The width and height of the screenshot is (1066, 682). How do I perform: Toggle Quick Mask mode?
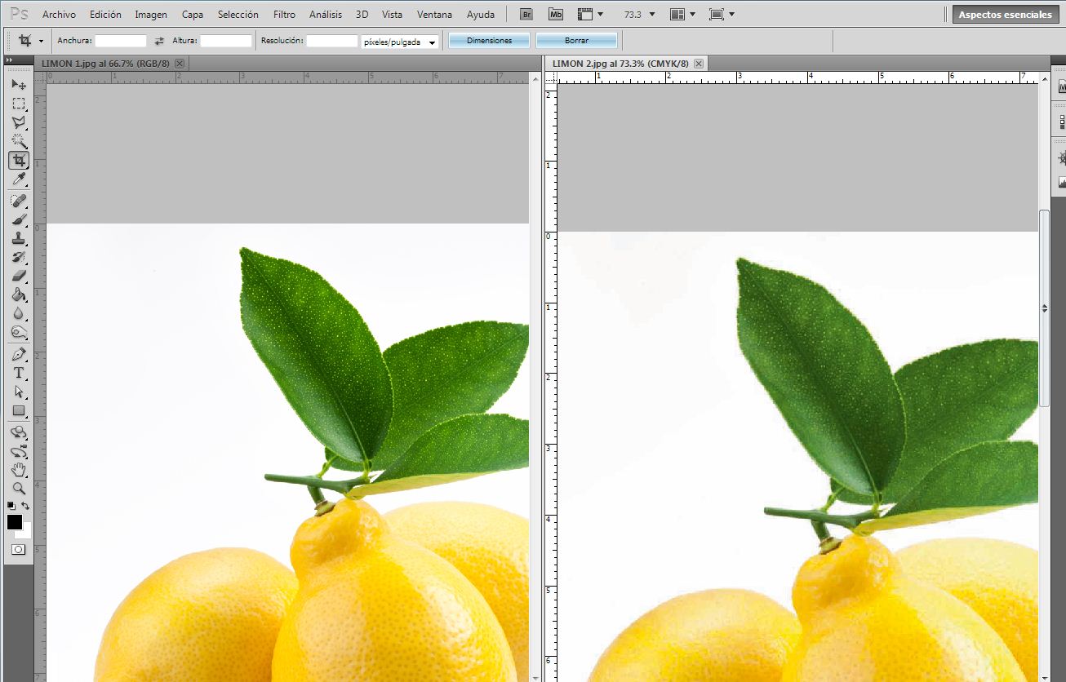tap(19, 550)
